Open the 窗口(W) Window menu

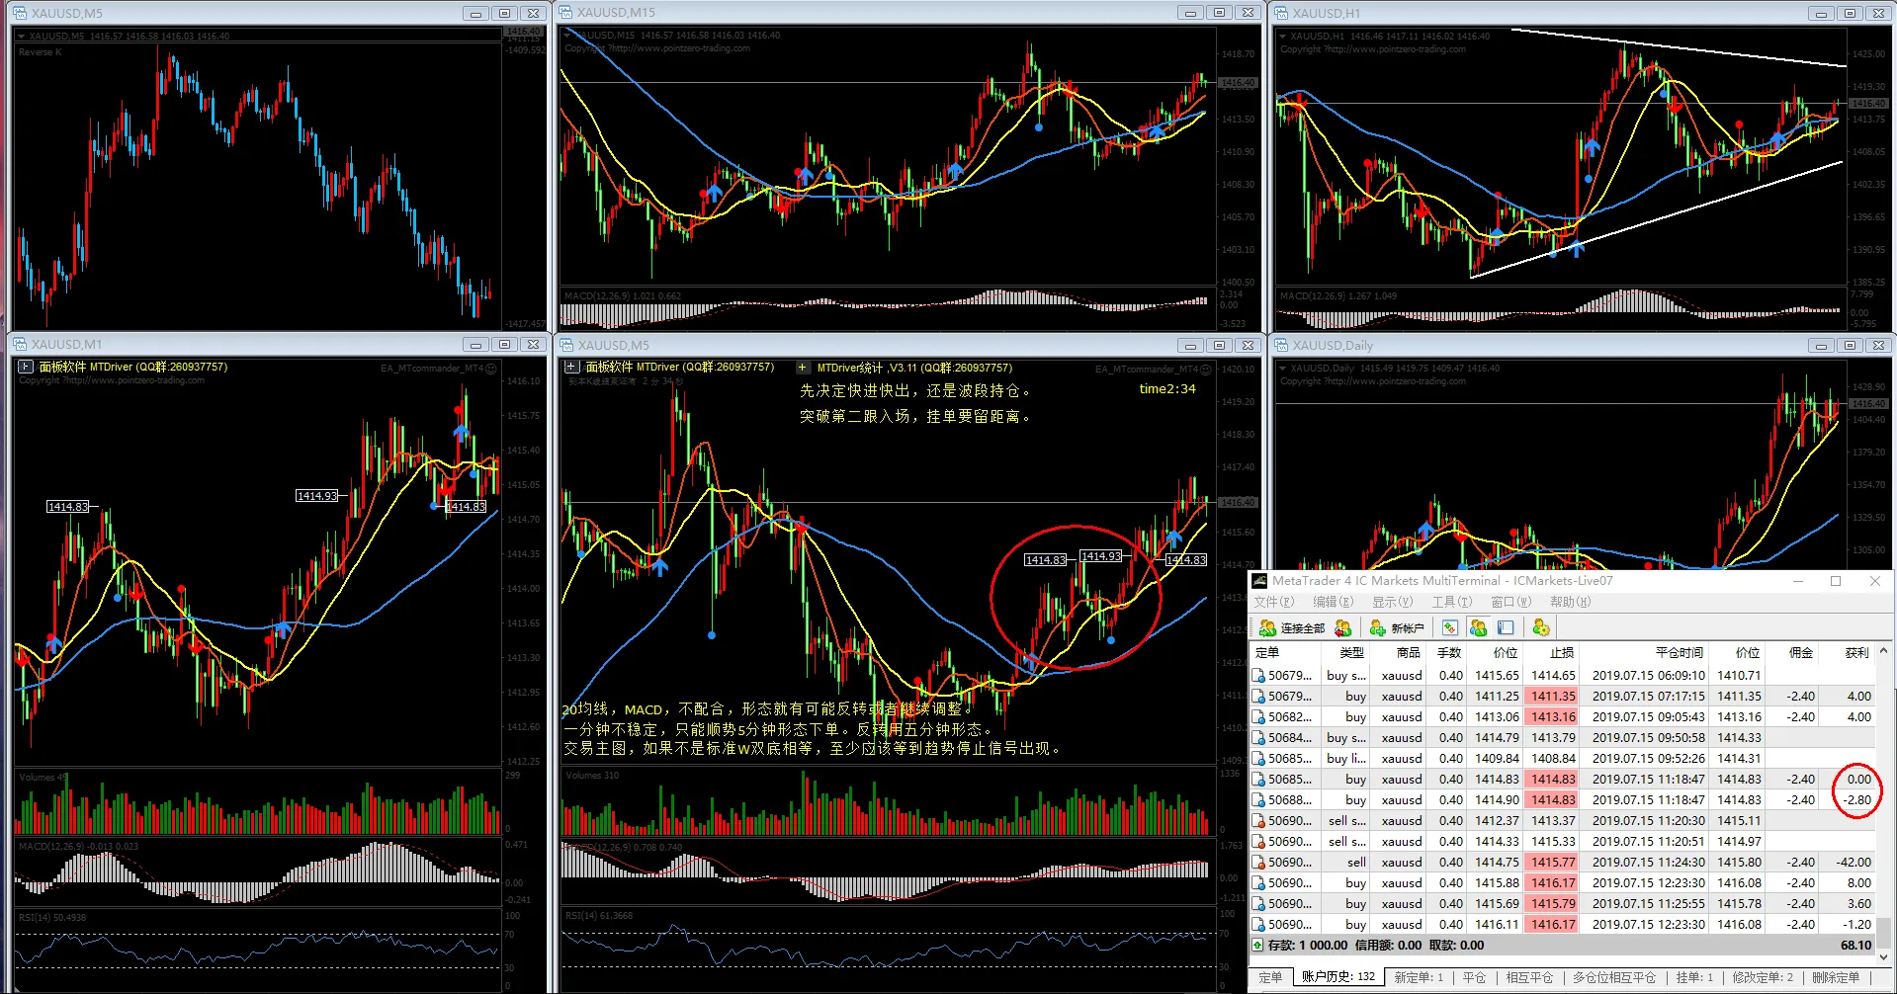[x=1510, y=602]
